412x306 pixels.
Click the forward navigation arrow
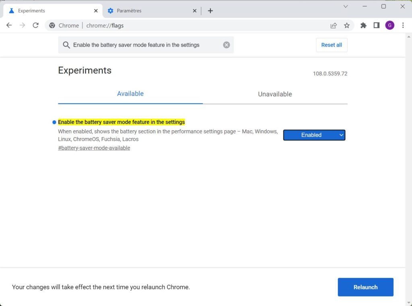point(23,25)
